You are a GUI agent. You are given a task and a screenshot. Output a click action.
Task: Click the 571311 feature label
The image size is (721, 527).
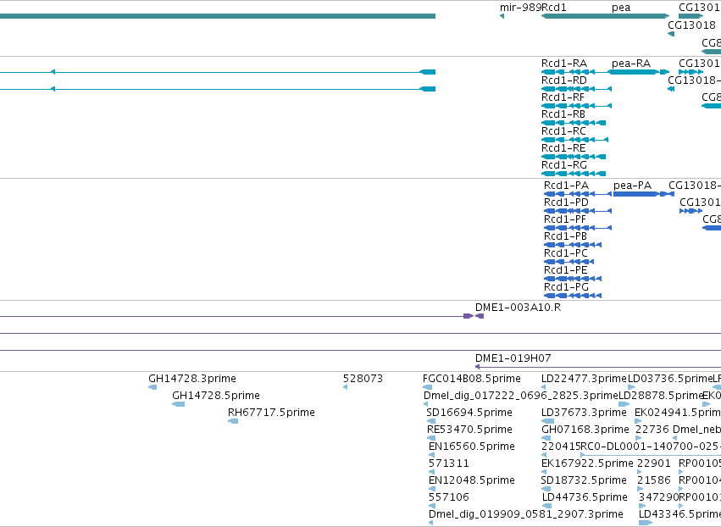click(x=449, y=464)
